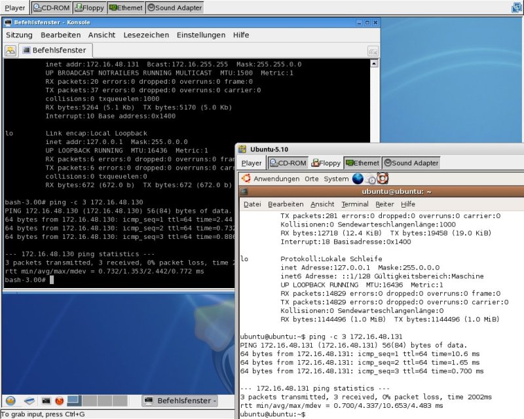Click the new session icon in Konsole tab bar

tap(10, 50)
